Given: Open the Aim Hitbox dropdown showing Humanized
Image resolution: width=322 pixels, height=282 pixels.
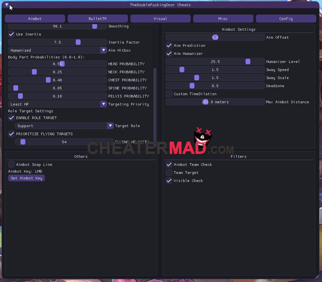Looking at the screenshot, I should [x=57, y=50].
